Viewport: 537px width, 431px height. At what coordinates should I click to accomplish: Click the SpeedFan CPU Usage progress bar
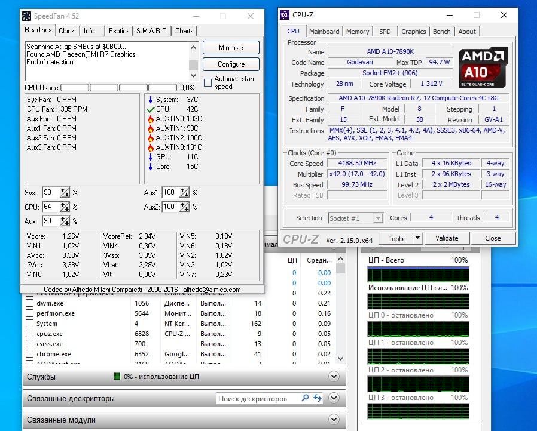118,88
